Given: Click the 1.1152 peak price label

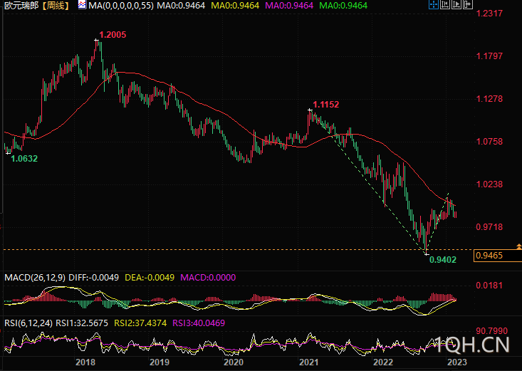Looking at the screenshot, I should (326, 105).
